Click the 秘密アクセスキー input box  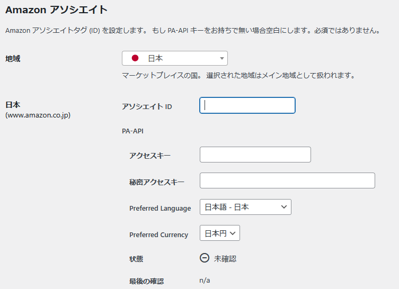pyautogui.click(x=287, y=180)
